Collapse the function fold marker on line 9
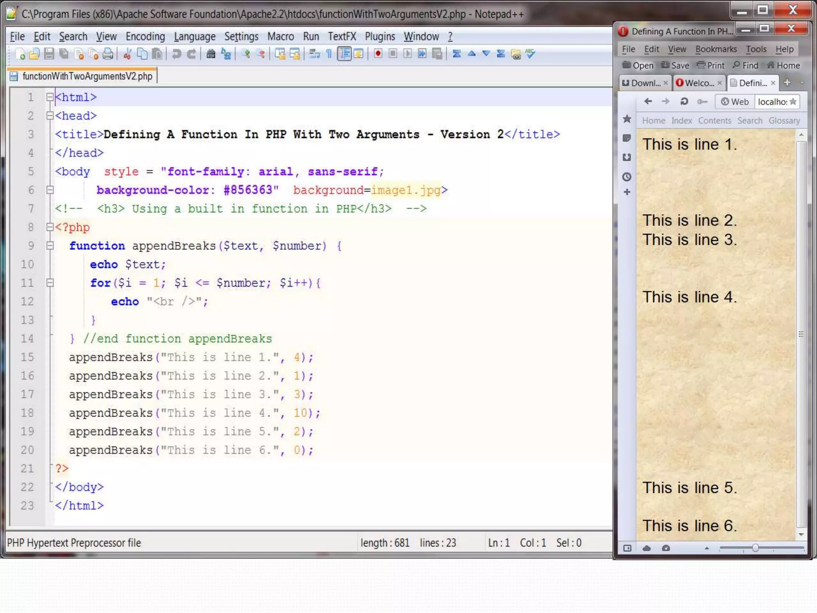The image size is (817, 613). [50, 245]
